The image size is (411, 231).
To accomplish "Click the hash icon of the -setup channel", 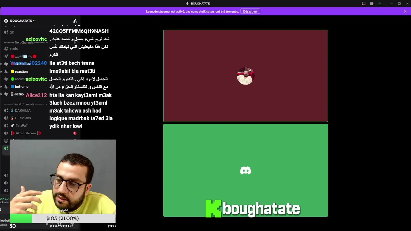I will coord(6,94).
